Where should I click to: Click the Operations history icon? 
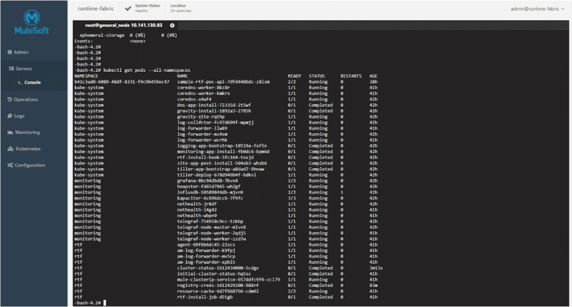pos(10,99)
